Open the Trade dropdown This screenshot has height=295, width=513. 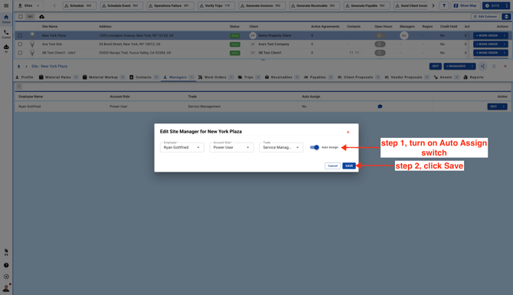coord(281,147)
